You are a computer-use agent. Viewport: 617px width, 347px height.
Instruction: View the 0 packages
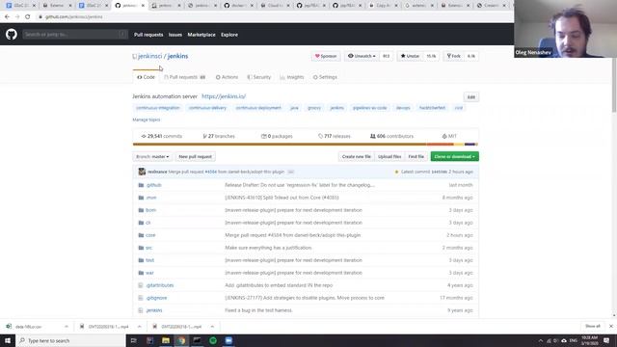[277, 136]
